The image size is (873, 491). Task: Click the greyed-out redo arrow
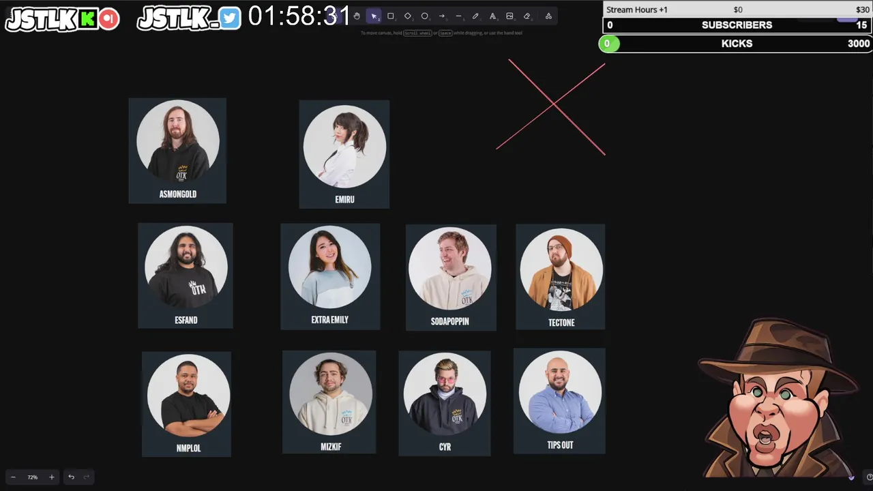[87, 477]
